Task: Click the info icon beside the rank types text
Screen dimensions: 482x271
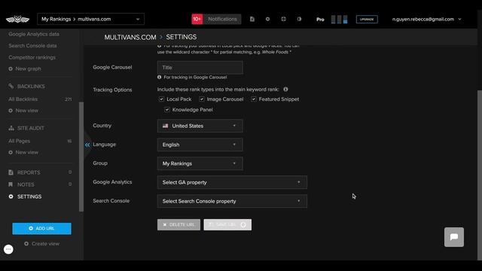Action: tap(285, 90)
